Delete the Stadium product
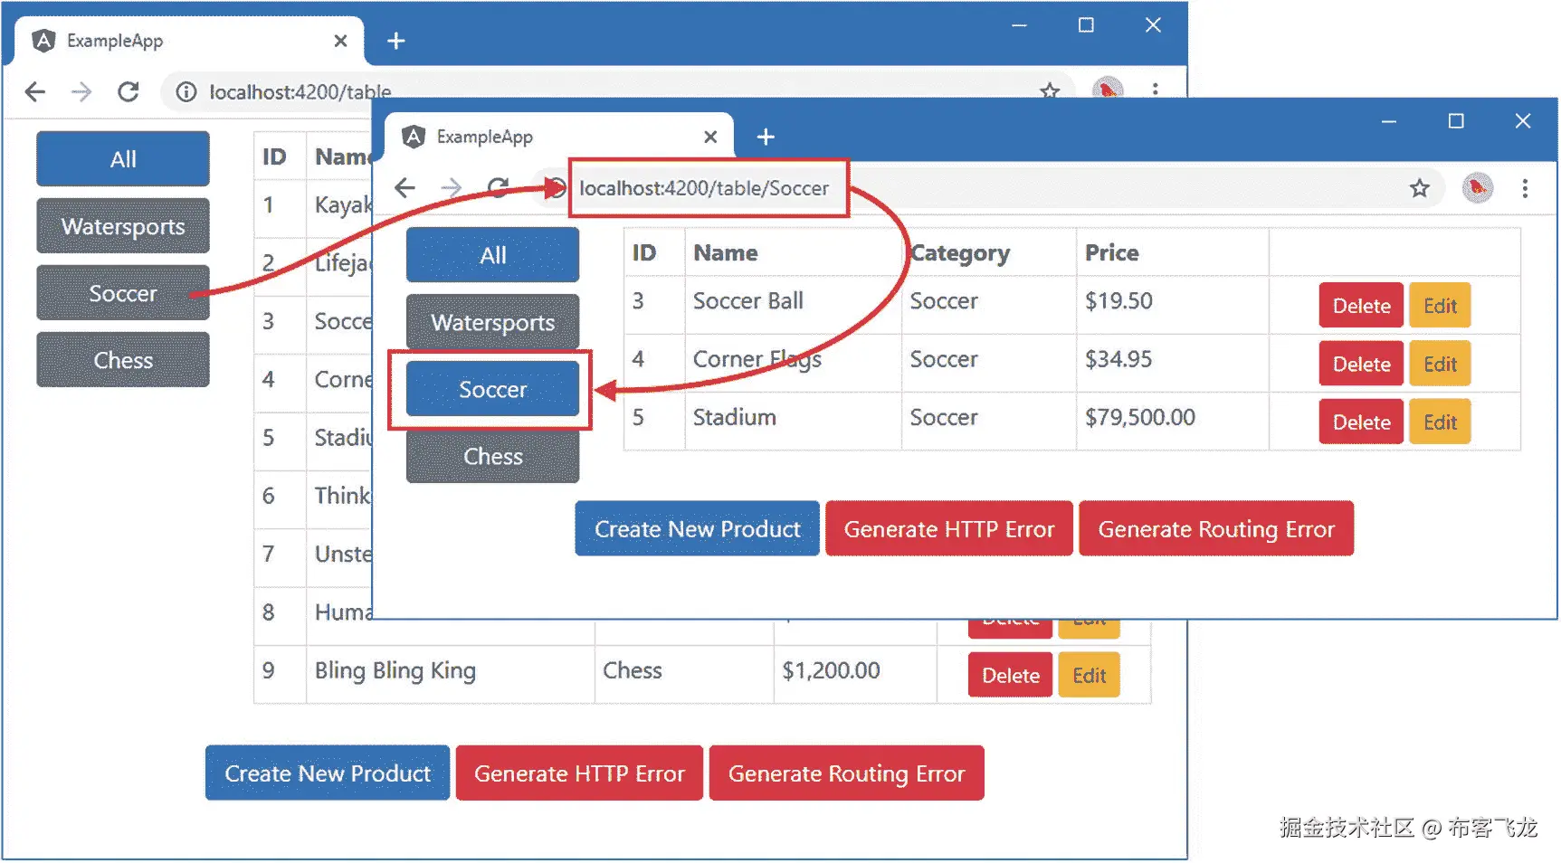The width and height of the screenshot is (1561, 863). pyautogui.click(x=1361, y=422)
